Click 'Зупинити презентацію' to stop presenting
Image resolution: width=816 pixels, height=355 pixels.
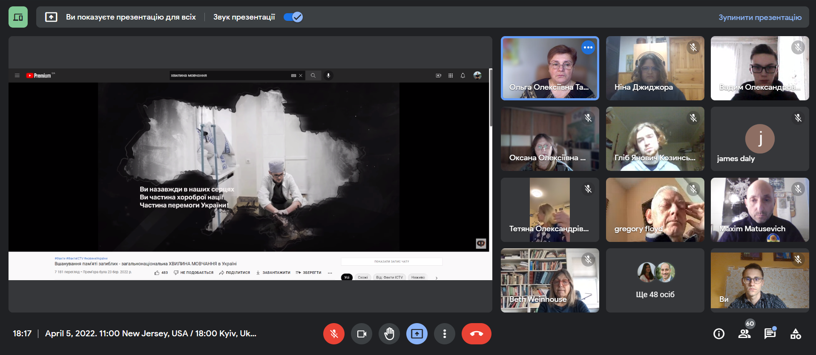click(759, 17)
